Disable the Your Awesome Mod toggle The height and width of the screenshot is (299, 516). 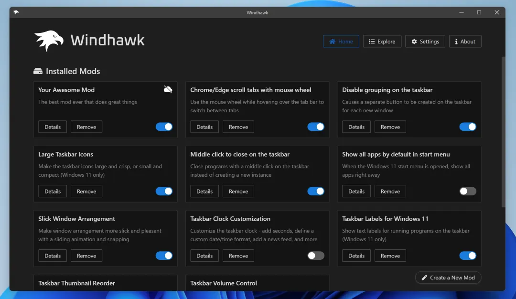point(164,127)
